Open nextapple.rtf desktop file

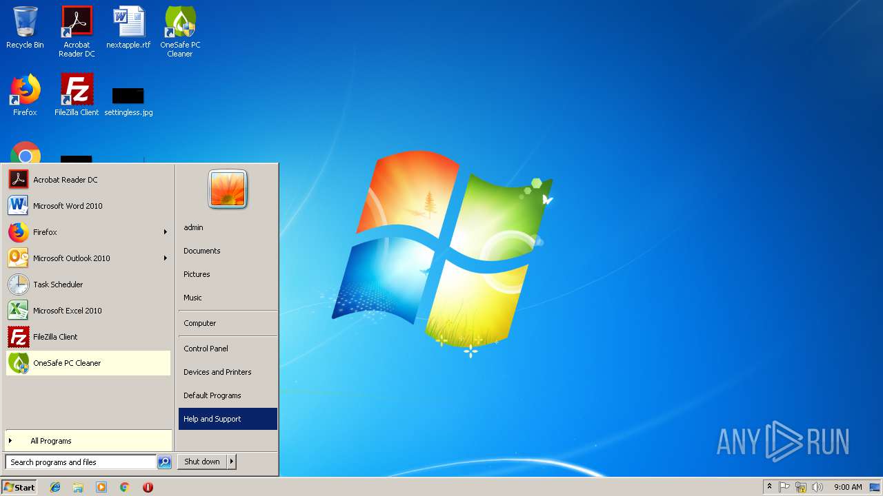[x=128, y=28]
